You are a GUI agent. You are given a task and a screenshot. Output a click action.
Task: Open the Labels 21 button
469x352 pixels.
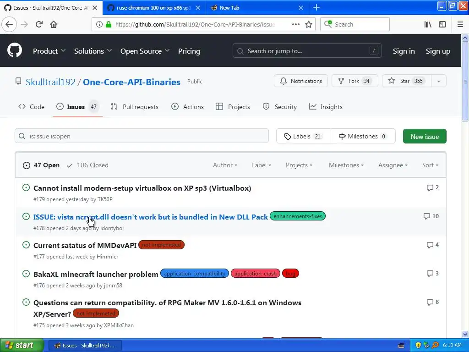click(304, 137)
